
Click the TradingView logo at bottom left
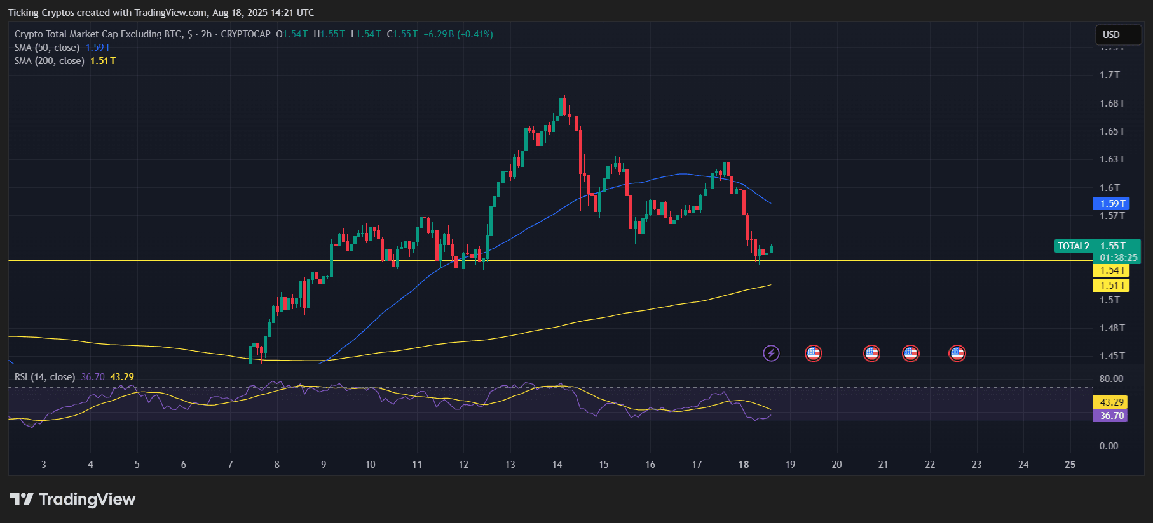pyautogui.click(x=72, y=500)
